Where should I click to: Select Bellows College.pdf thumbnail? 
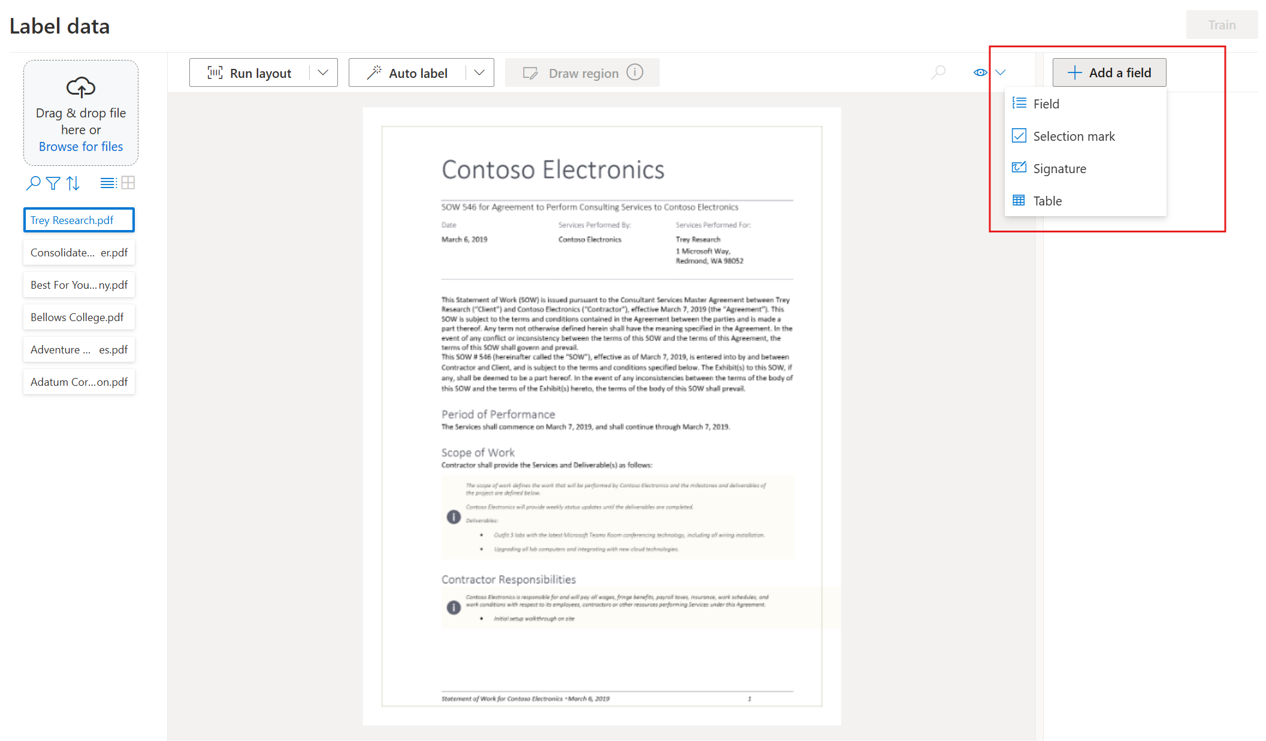[x=77, y=317]
